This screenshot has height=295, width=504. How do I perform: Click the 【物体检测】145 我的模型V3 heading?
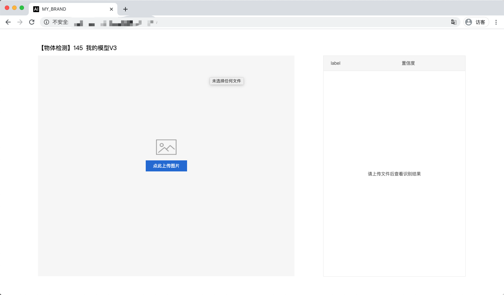(x=77, y=48)
